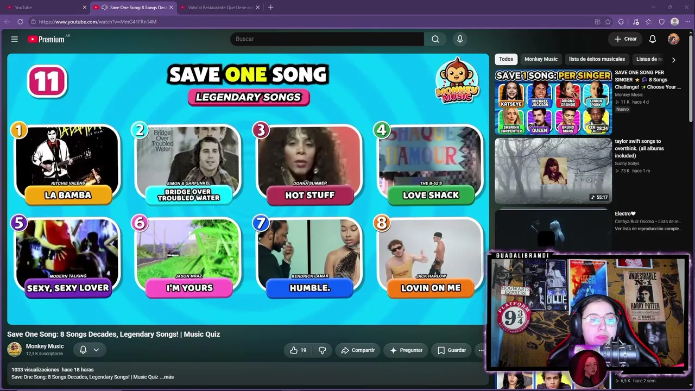Open a new browser tab
Viewport: 695px width, 391px height.
[x=270, y=8]
